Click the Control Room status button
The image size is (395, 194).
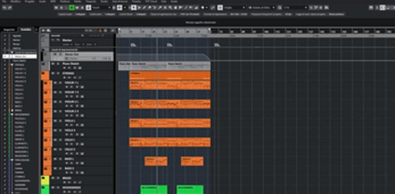126,14
